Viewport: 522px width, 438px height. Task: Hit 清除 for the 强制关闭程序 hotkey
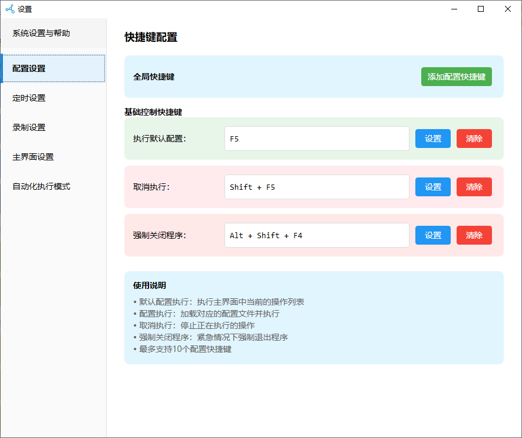474,235
